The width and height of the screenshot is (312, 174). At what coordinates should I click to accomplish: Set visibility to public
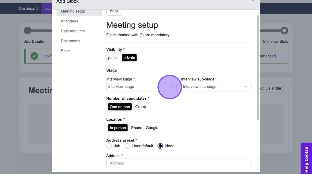click(x=113, y=58)
